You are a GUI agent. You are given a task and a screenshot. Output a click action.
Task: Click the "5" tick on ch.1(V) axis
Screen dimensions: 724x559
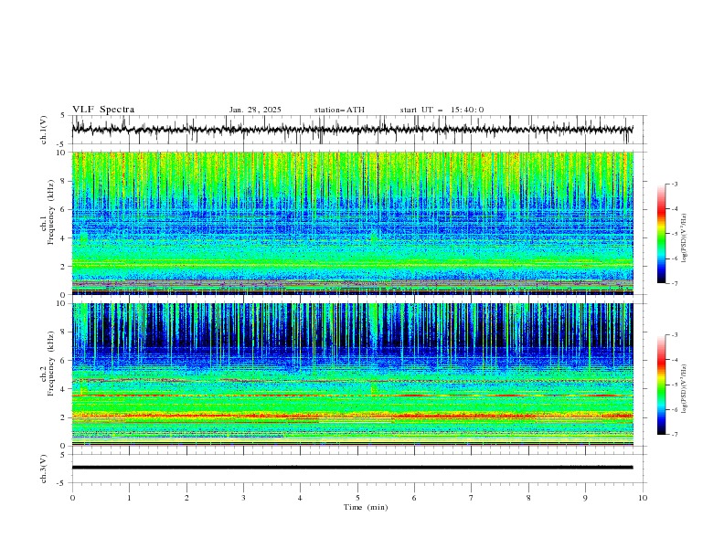click(x=65, y=116)
